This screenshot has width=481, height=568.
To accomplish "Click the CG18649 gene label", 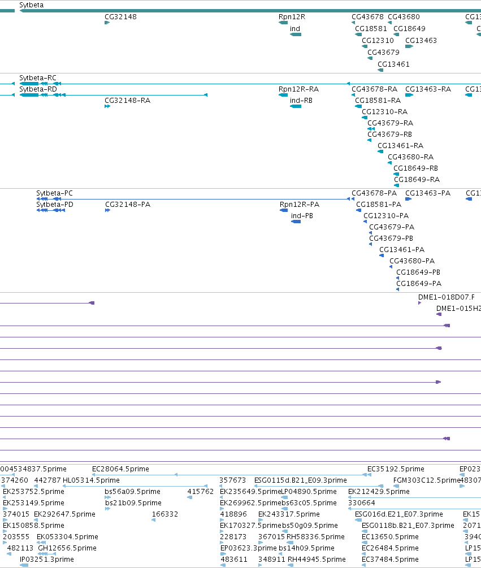I will (410, 29).
